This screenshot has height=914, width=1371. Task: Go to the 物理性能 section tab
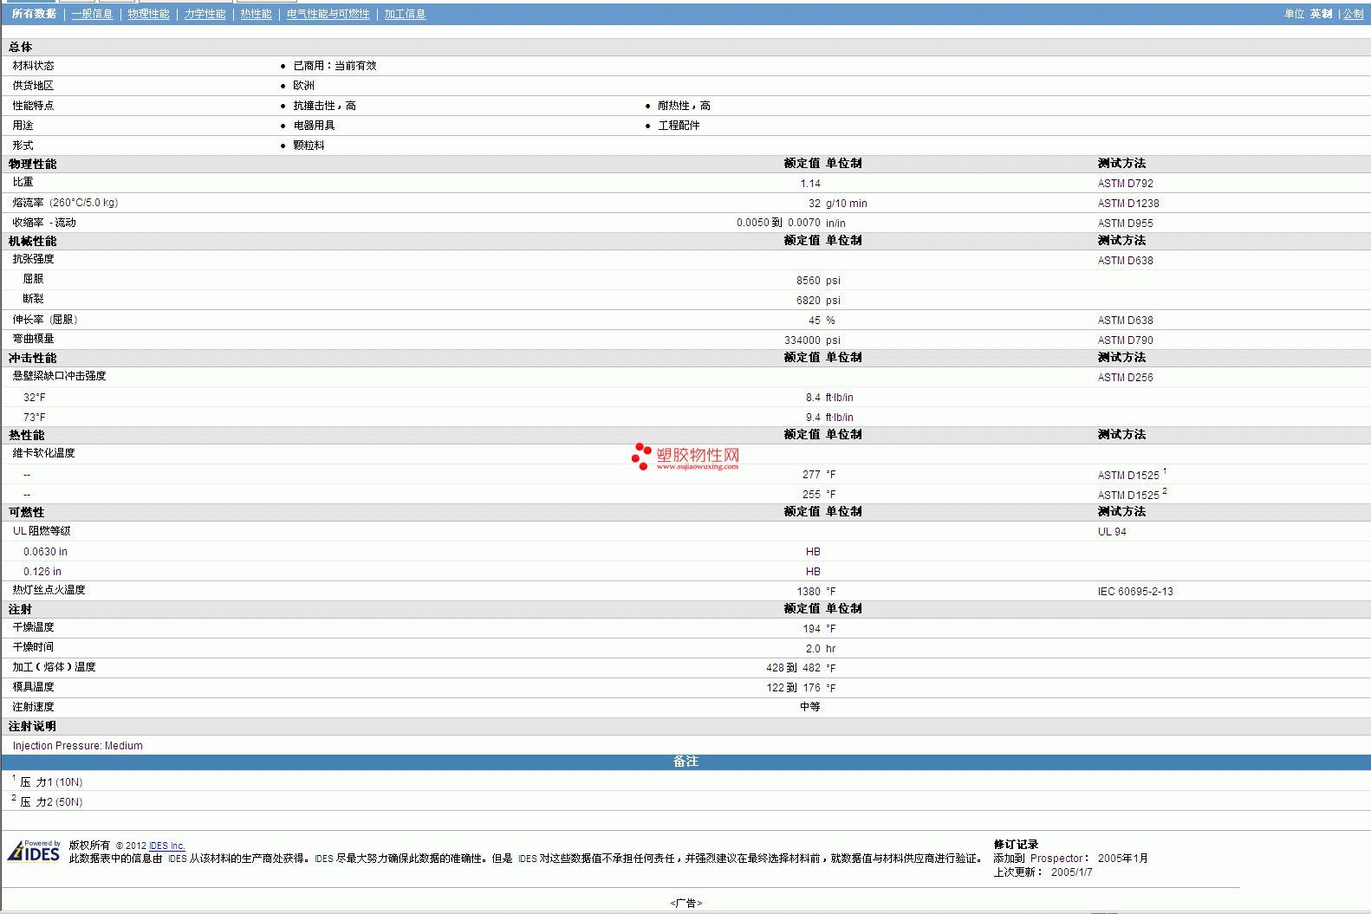[x=148, y=14]
